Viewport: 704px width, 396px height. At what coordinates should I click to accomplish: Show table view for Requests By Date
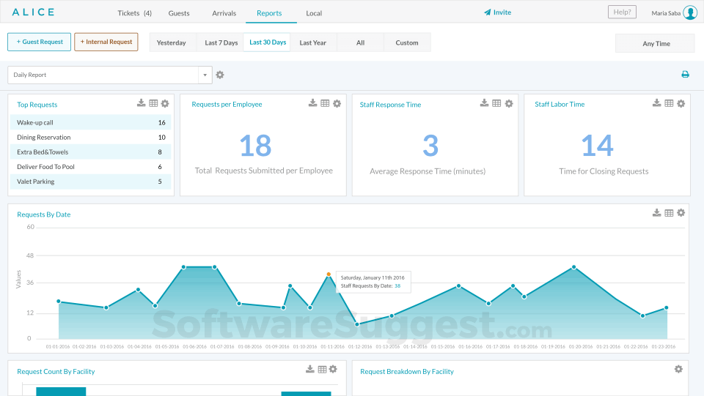pos(669,213)
